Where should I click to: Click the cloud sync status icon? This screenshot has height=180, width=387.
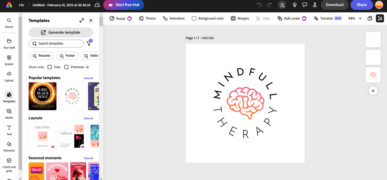[x=97, y=5]
